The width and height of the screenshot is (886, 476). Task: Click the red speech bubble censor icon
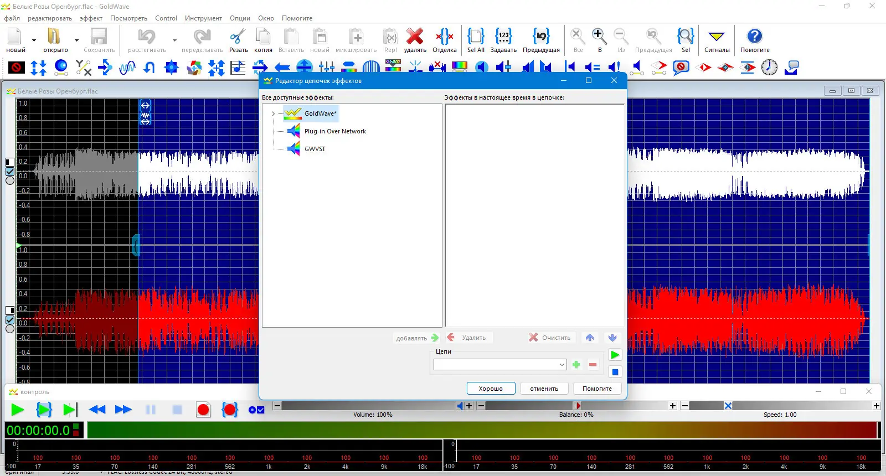681,68
